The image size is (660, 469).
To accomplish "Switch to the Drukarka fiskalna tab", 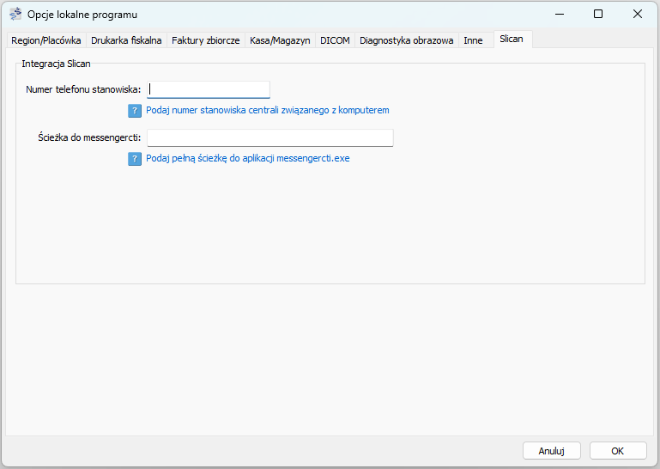I will tap(126, 40).
